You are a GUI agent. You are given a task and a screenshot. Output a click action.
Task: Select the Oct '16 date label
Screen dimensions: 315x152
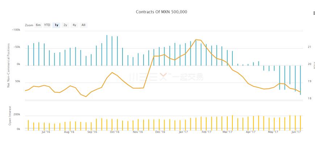tap(115, 132)
